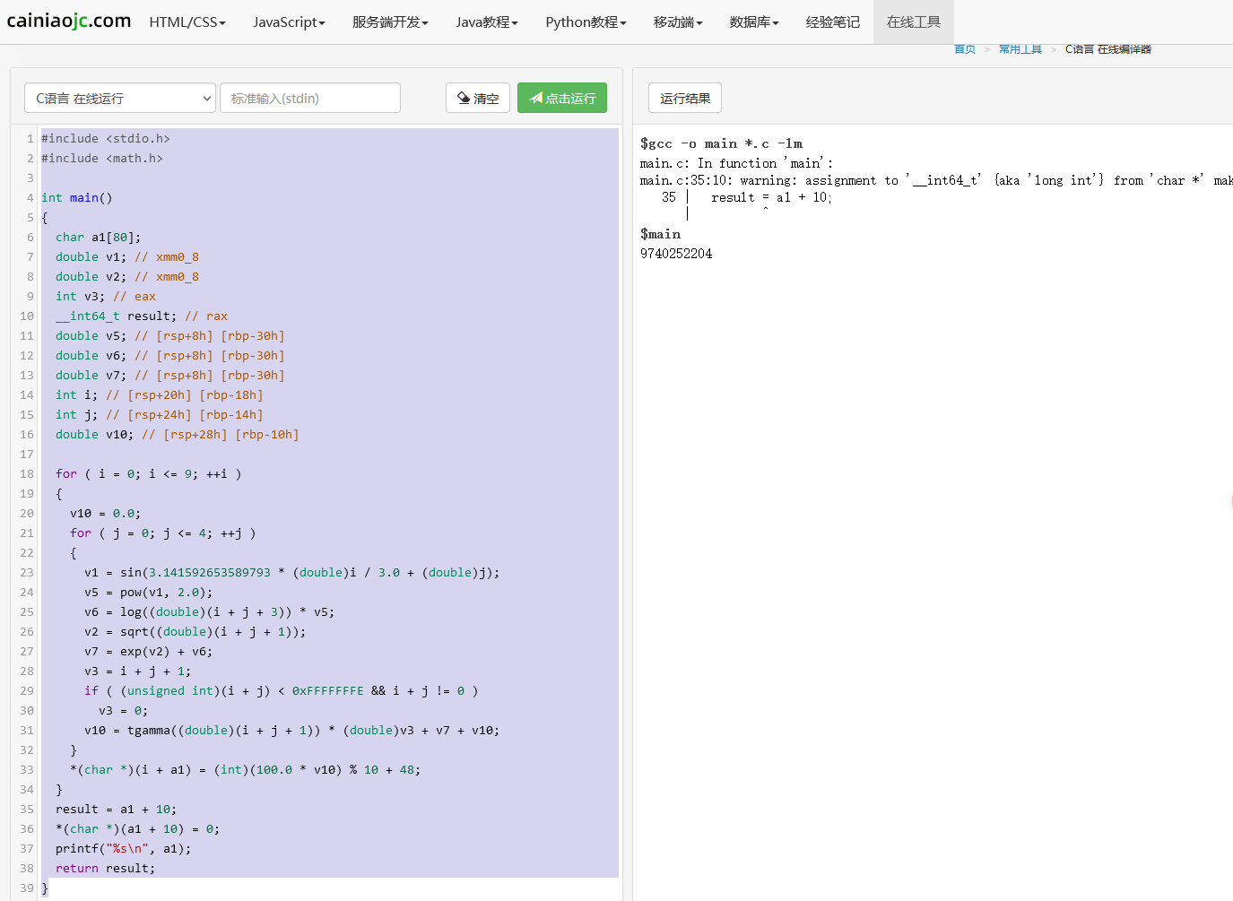Click the 'v2 = sqrt(' line
The height and width of the screenshot is (901, 1233).
195,631
